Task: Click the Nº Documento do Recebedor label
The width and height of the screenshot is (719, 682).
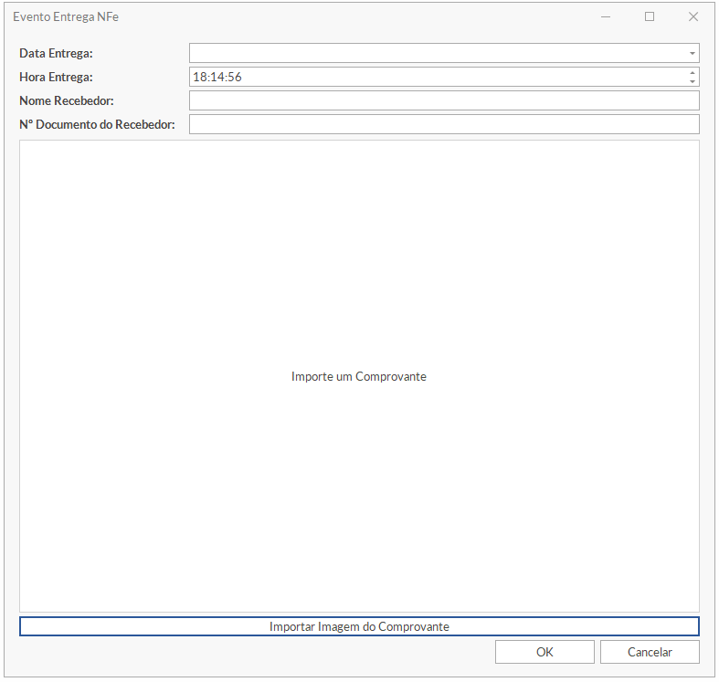Action: pos(96,124)
